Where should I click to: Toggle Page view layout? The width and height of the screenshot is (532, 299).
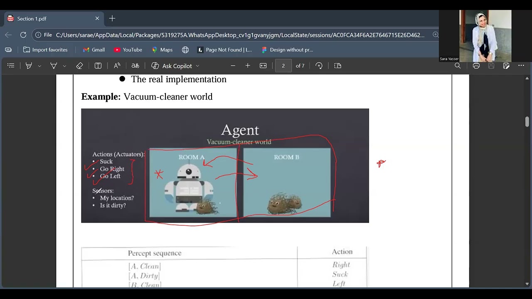(337, 66)
